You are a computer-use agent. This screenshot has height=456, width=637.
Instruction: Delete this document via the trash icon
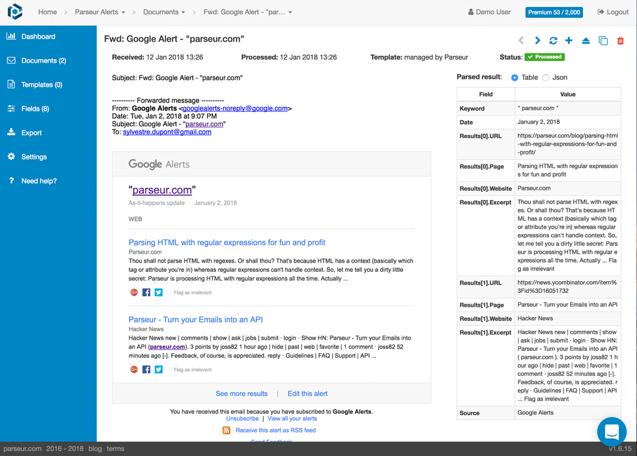click(x=620, y=40)
